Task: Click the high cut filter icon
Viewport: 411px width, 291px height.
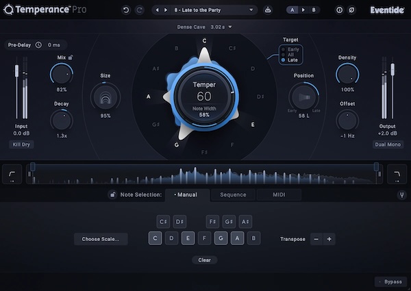Action: 397,174
